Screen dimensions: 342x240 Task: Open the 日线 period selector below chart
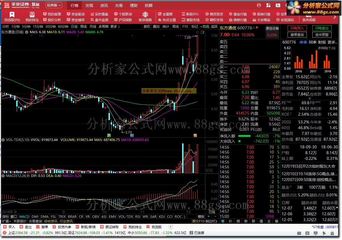[x=212, y=212]
